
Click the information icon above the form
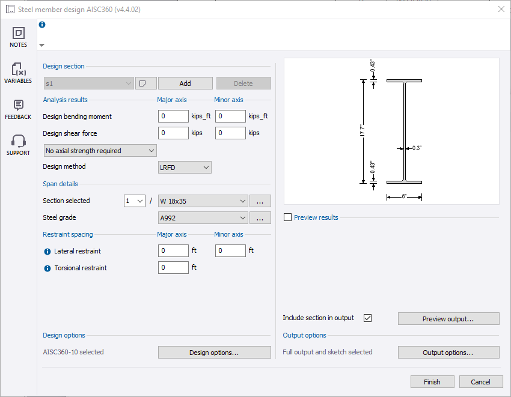click(x=41, y=24)
